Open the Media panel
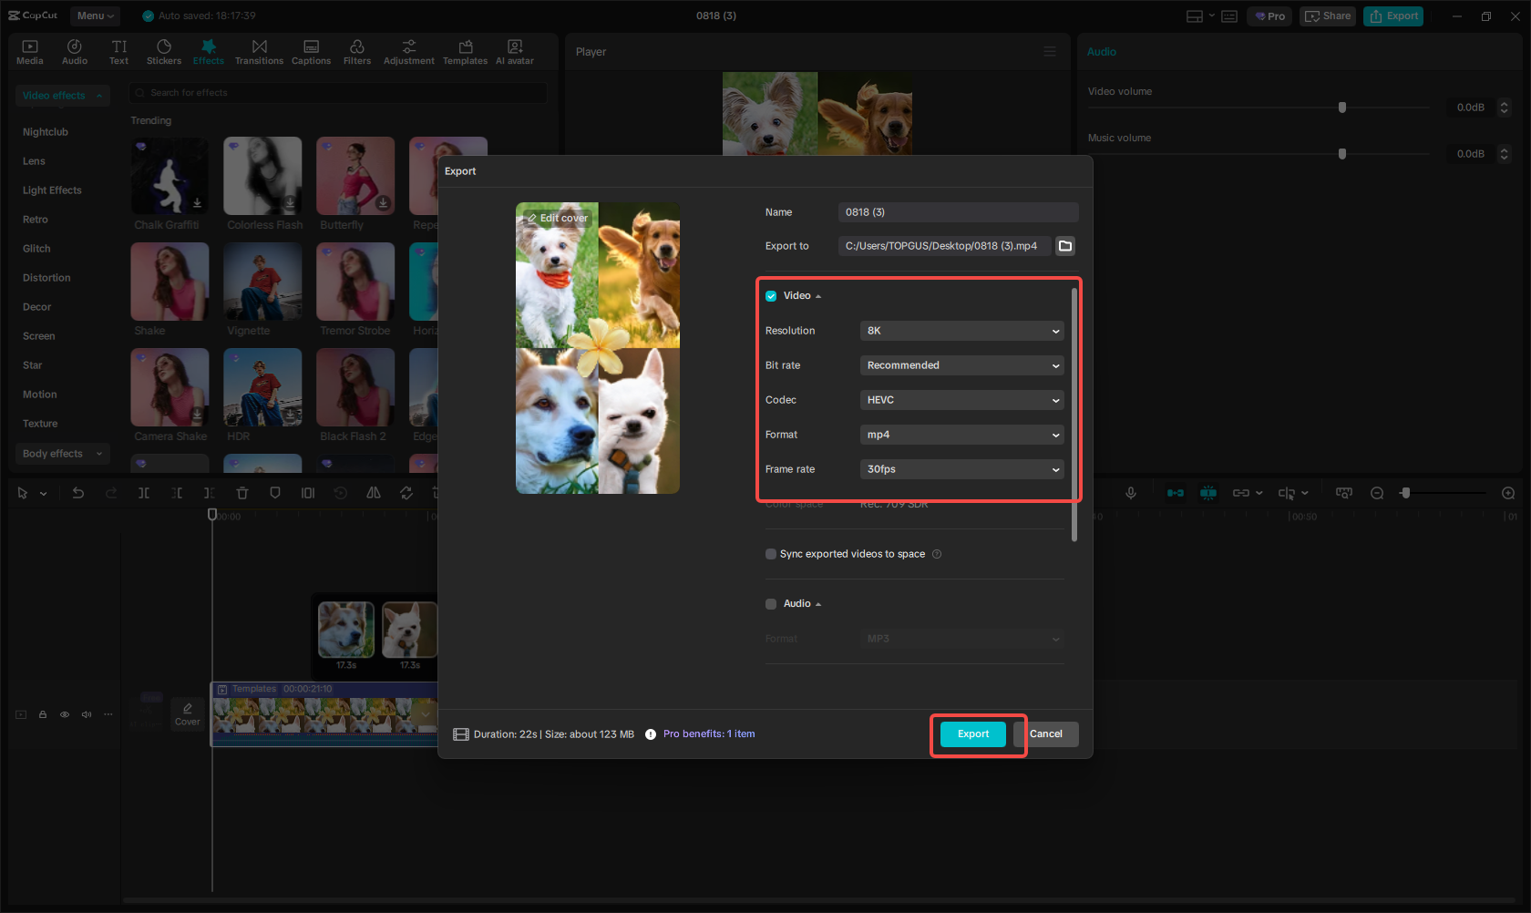Screen dimensions: 1531x913 coord(29,50)
